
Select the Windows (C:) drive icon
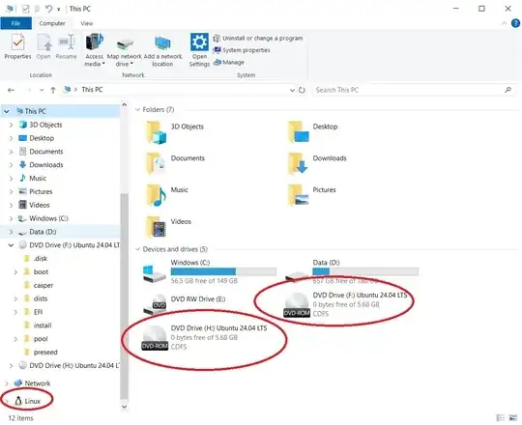(154, 273)
